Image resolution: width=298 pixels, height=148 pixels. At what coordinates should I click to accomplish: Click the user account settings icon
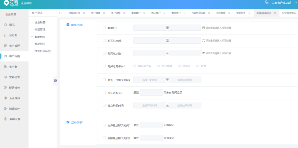click(x=267, y=2)
